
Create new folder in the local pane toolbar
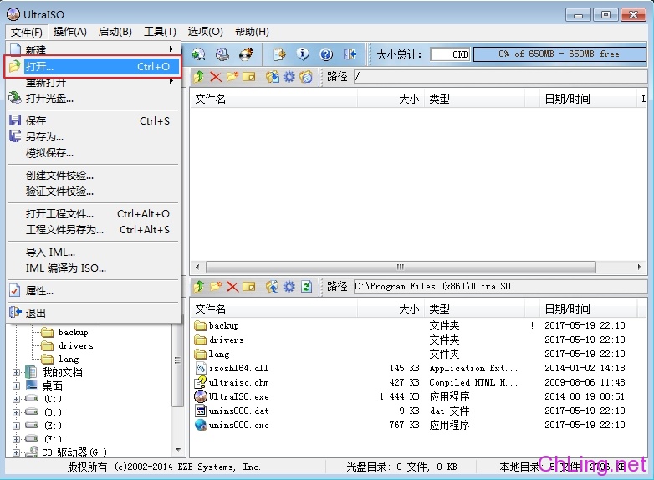tap(216, 287)
